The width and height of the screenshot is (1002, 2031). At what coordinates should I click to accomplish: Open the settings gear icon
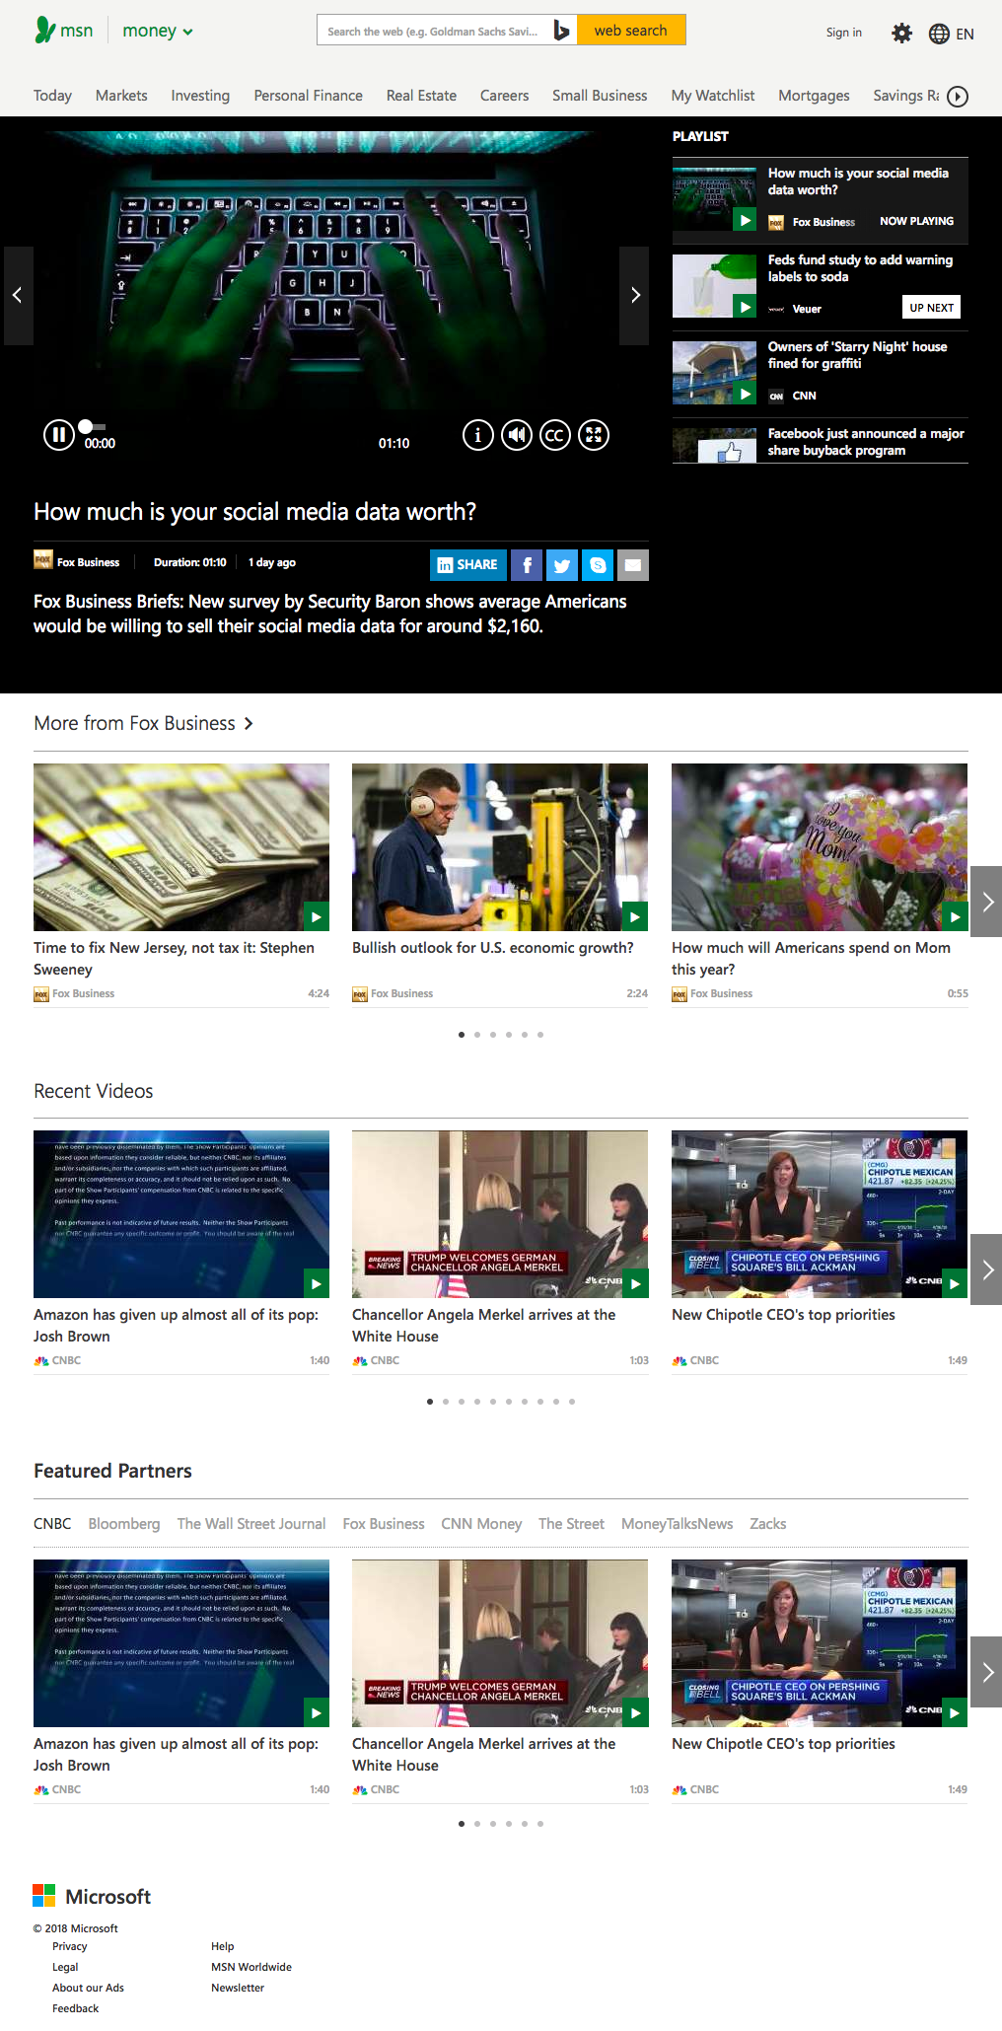pos(901,34)
